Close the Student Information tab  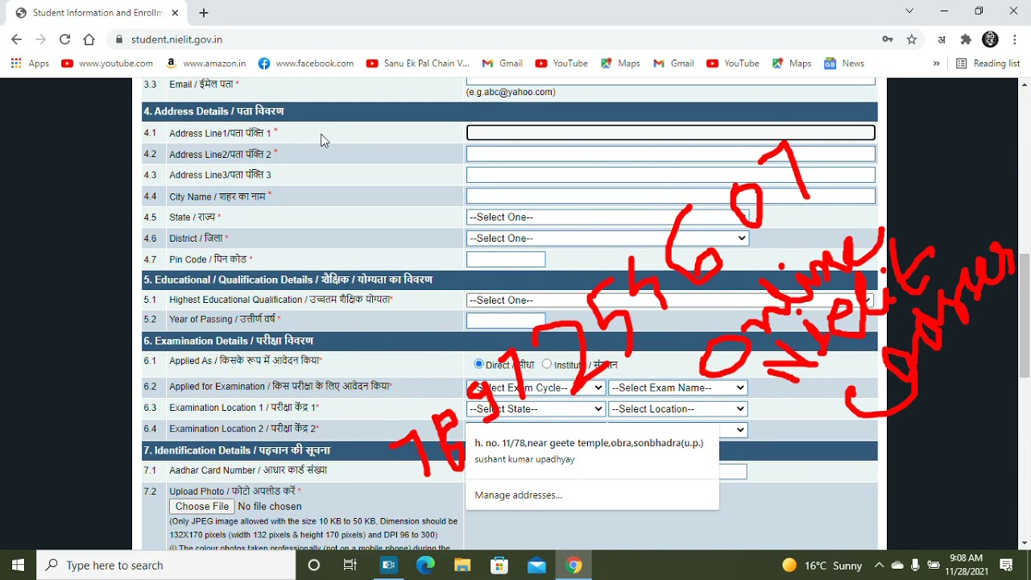tap(176, 13)
